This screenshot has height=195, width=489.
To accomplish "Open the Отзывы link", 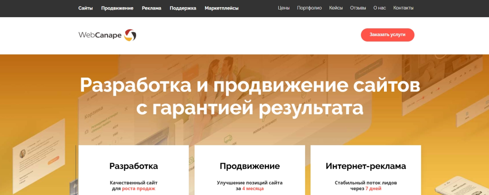I will tap(358, 8).
